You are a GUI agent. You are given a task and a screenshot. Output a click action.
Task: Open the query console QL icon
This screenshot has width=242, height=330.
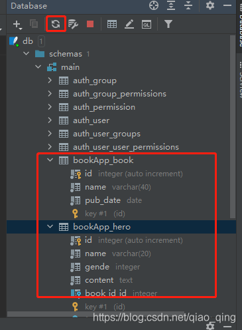tap(147, 24)
